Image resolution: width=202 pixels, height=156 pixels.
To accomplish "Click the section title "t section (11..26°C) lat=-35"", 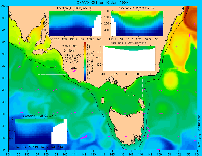I will (x=136, y=8).
